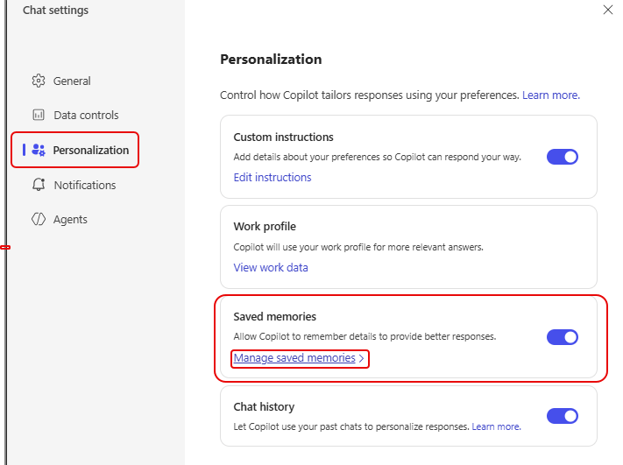The image size is (623, 465).
Task: Go to the Agents settings section
Action: pos(71,220)
